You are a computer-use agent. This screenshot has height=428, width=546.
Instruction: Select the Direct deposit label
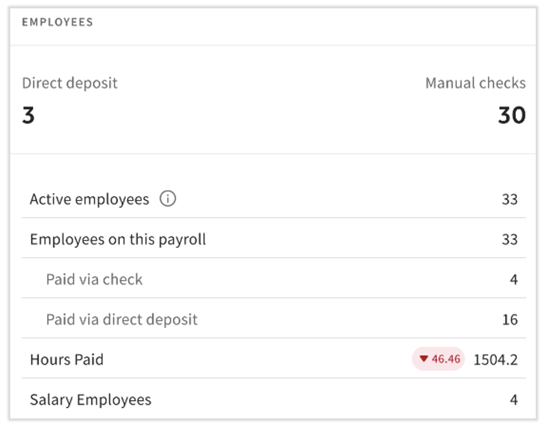pyautogui.click(x=70, y=83)
